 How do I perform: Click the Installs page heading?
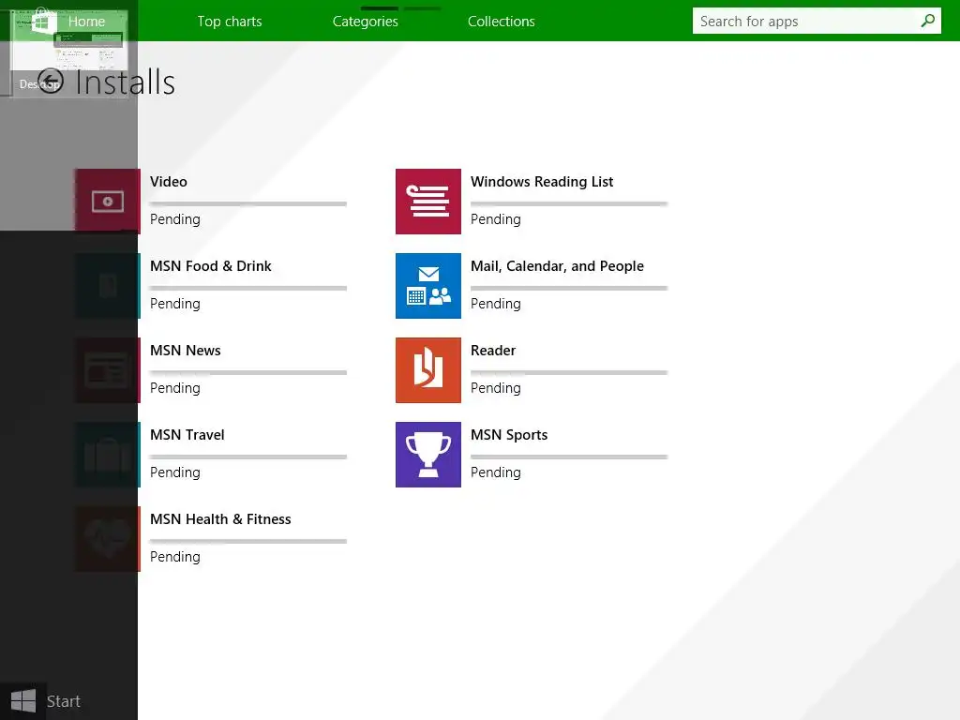(x=125, y=82)
